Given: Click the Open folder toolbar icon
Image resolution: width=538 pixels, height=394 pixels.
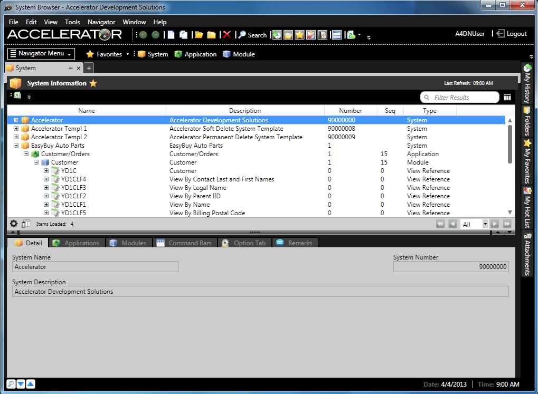Looking at the screenshot, I should click(199, 35).
